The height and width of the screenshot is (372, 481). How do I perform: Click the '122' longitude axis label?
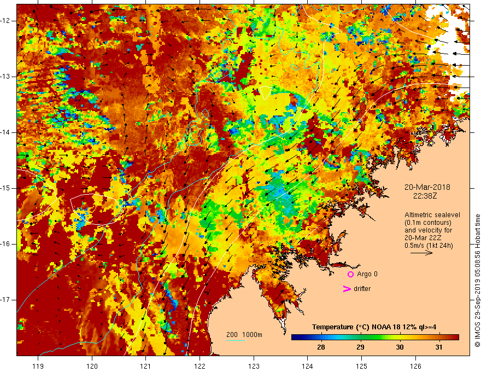click(200, 366)
